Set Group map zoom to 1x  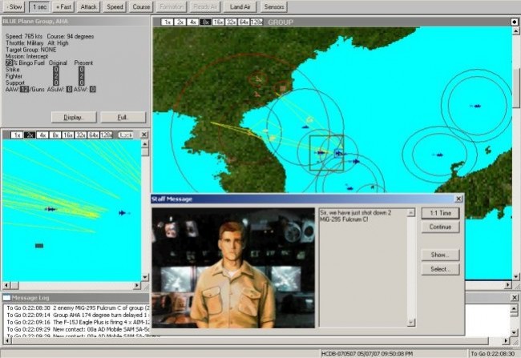(168, 22)
